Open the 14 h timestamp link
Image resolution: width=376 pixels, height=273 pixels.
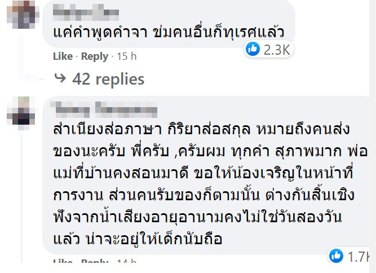pyautogui.click(x=126, y=263)
